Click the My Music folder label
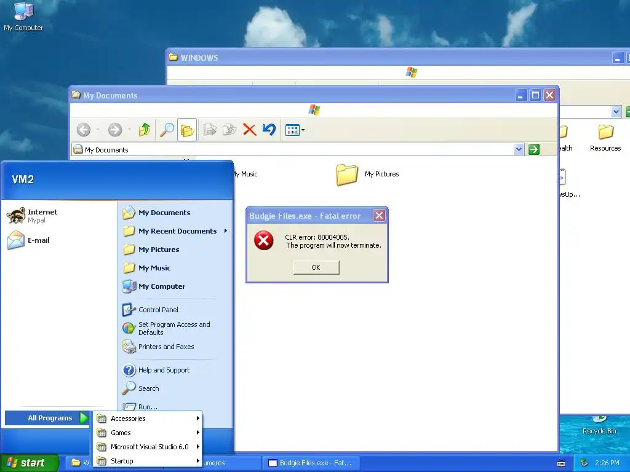This screenshot has height=472, width=630. (x=245, y=174)
